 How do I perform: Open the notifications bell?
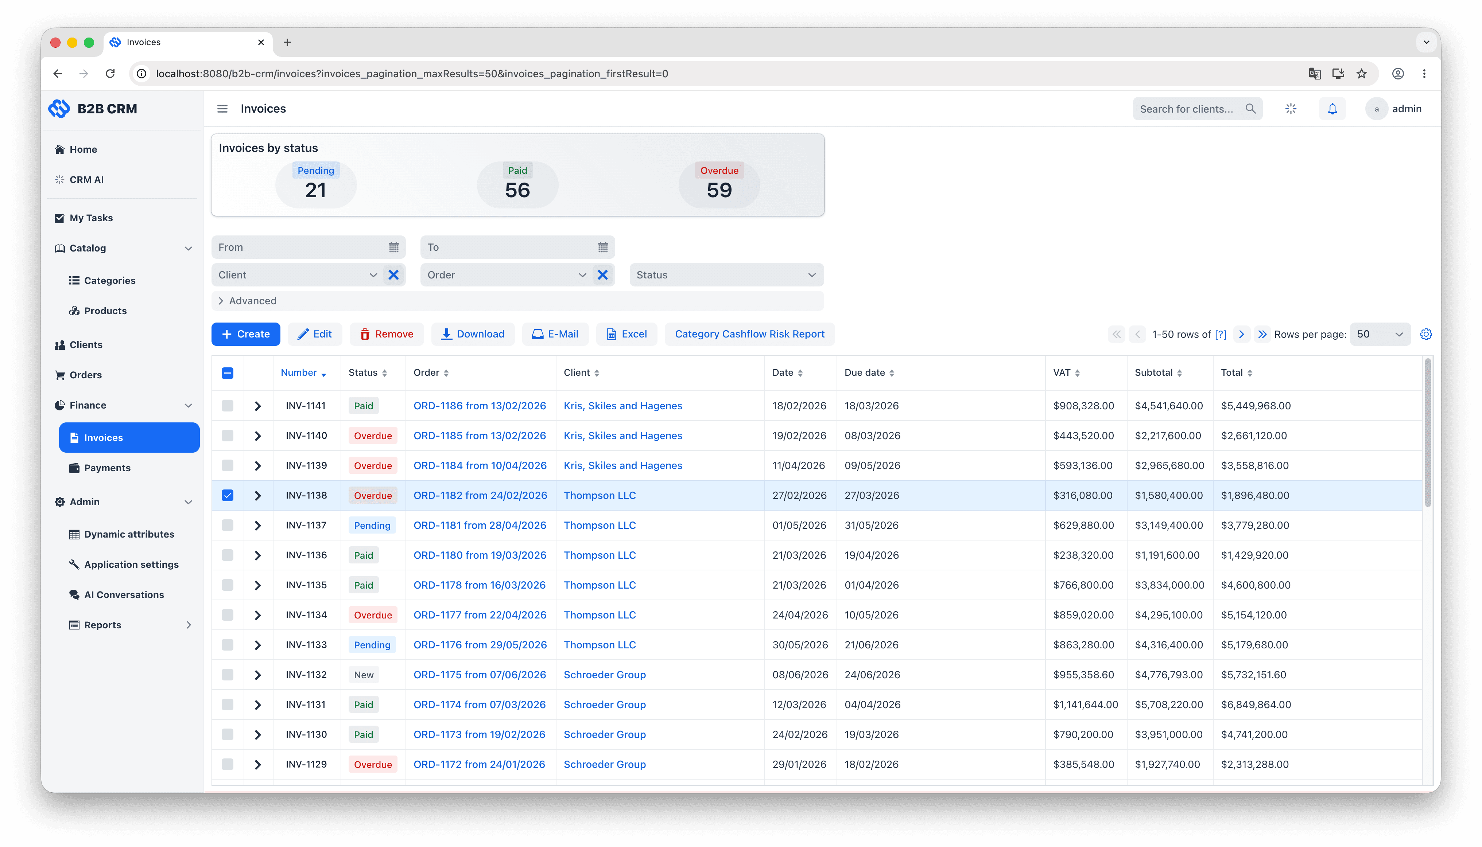click(x=1332, y=109)
